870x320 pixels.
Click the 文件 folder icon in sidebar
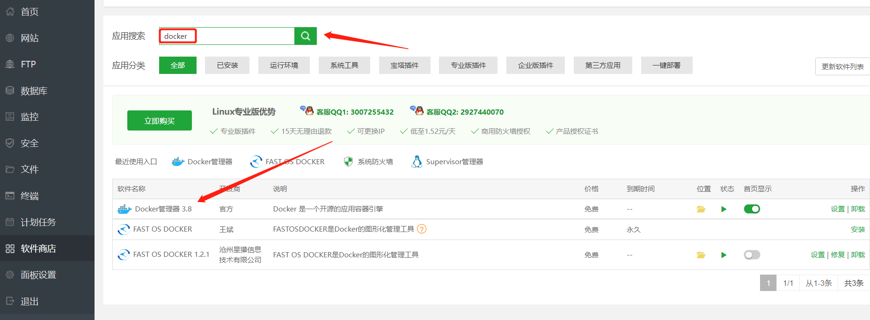click(10, 169)
